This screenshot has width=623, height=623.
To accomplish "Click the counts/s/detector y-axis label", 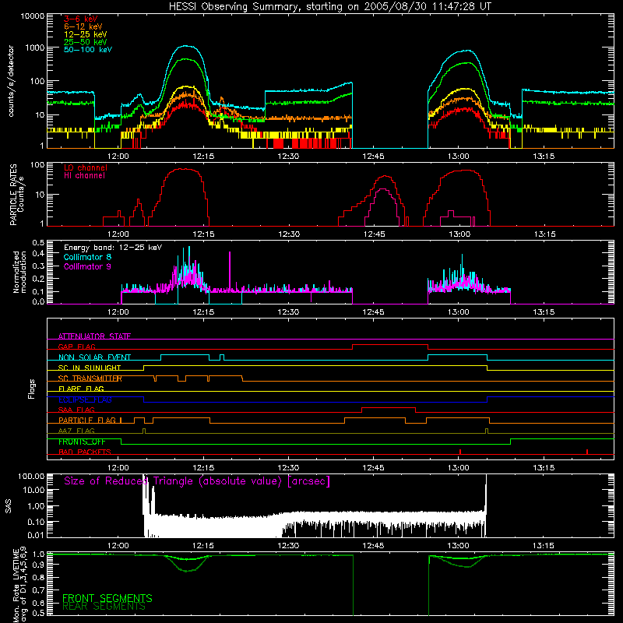I will 11,81.
